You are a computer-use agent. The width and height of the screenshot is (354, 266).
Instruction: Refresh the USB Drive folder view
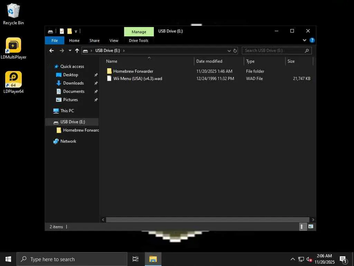(x=235, y=51)
